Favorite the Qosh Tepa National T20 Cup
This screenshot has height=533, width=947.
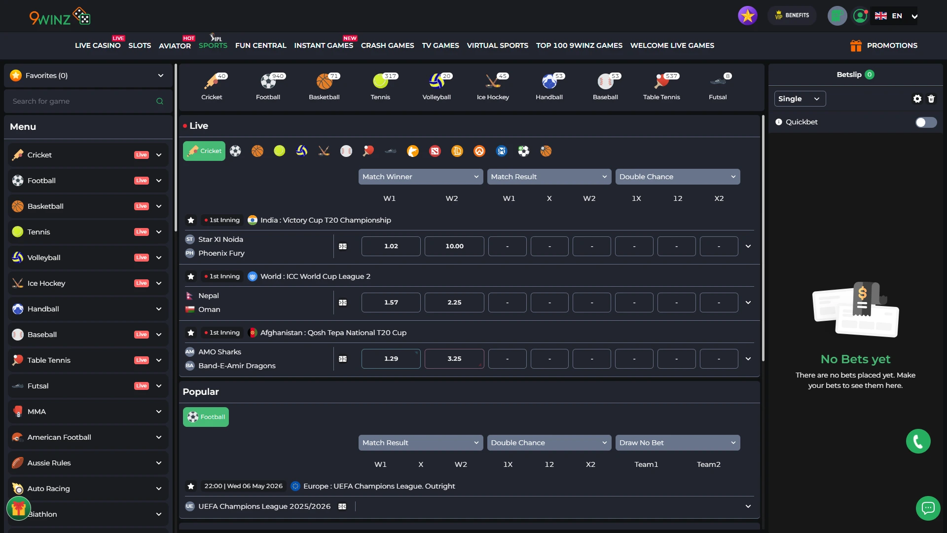point(191,333)
